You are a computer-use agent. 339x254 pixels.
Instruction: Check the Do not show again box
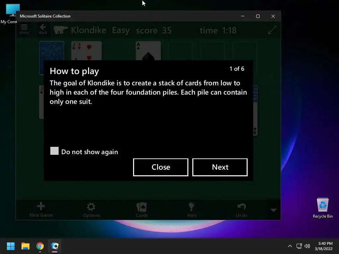(x=54, y=151)
